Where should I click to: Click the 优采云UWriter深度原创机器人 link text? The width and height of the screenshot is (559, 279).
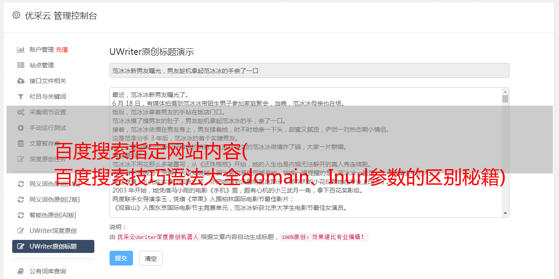[158, 237]
